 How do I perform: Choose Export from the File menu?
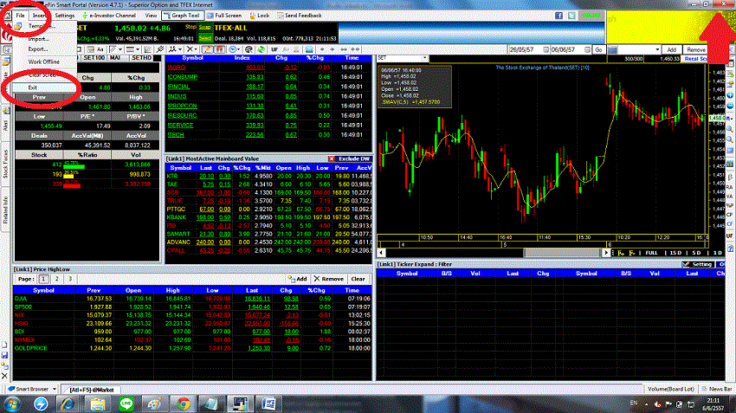(x=37, y=49)
